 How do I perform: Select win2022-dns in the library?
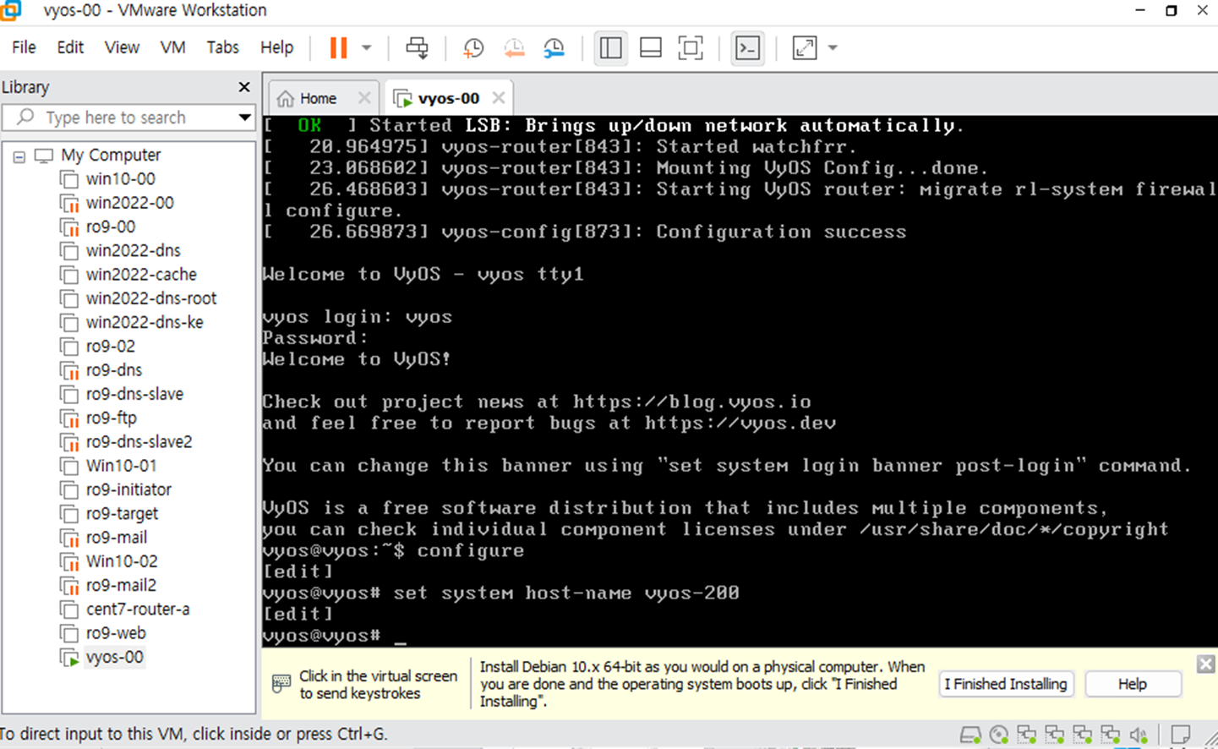click(x=133, y=251)
